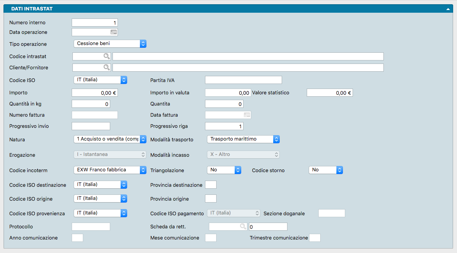Open calendar picker for Data operazione

[x=114, y=32]
